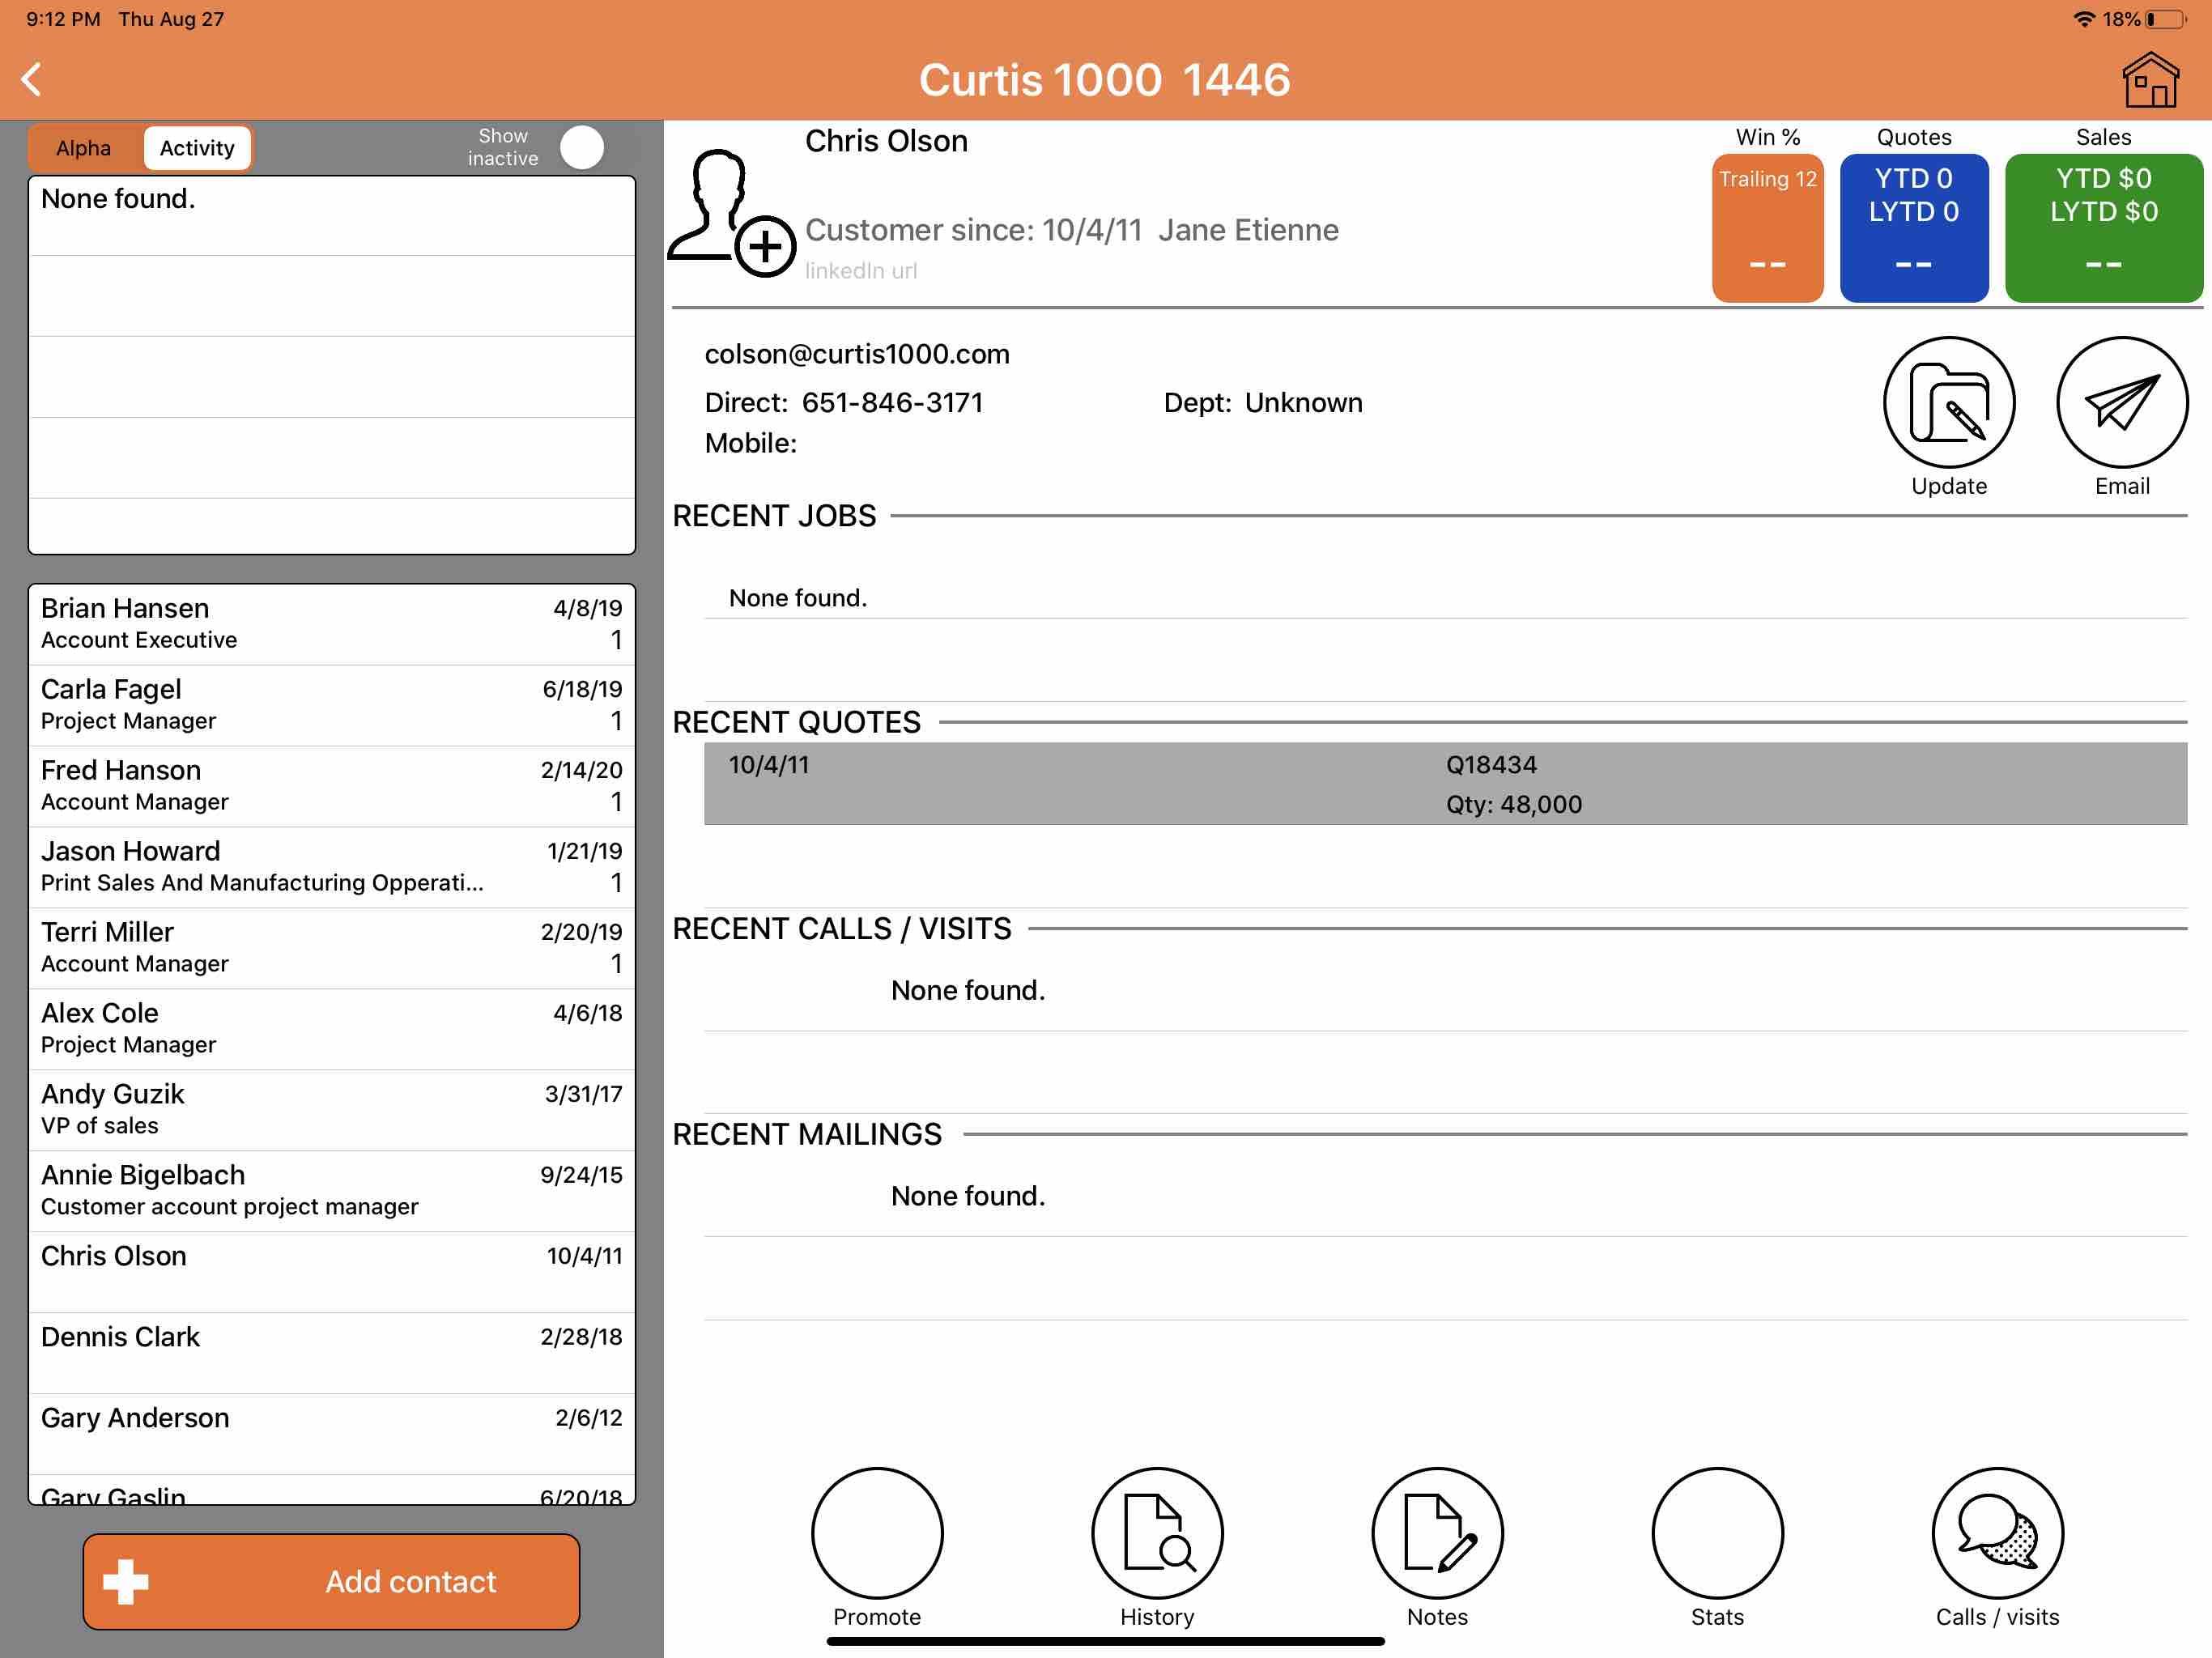
Task: Tap the green Sales YTD tile
Action: 2103,228
